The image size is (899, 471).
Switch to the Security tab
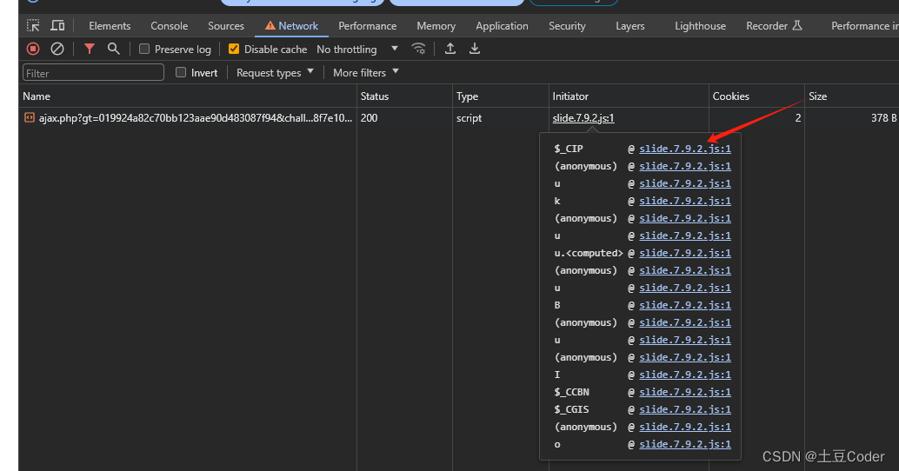click(x=567, y=26)
